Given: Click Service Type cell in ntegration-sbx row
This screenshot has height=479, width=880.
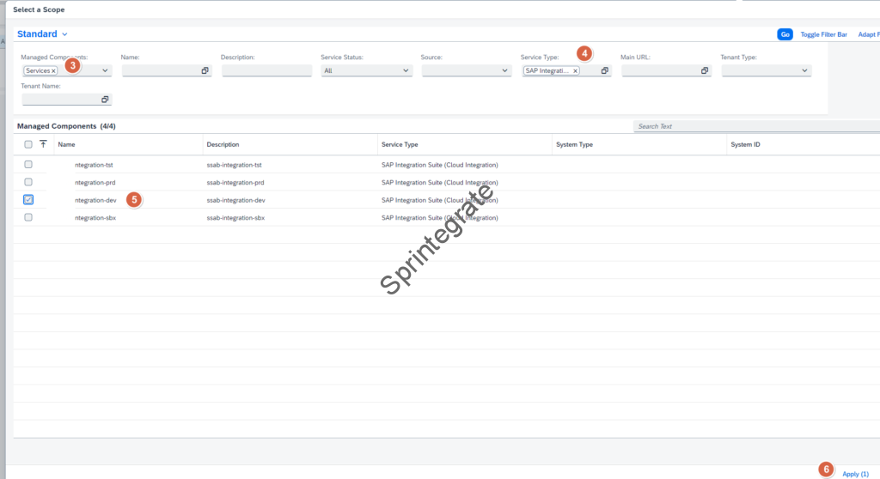Looking at the screenshot, I should click(x=439, y=218).
